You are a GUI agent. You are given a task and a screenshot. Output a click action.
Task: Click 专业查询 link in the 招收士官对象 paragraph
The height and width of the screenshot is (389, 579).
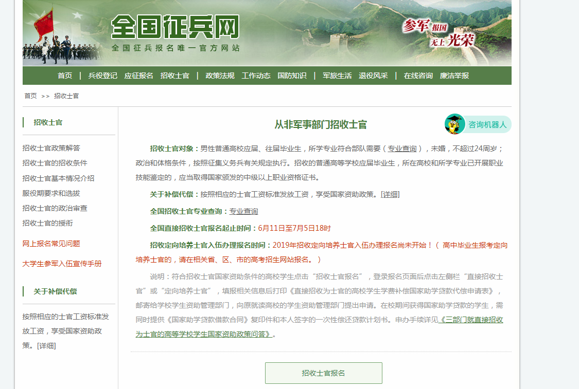tap(402, 148)
